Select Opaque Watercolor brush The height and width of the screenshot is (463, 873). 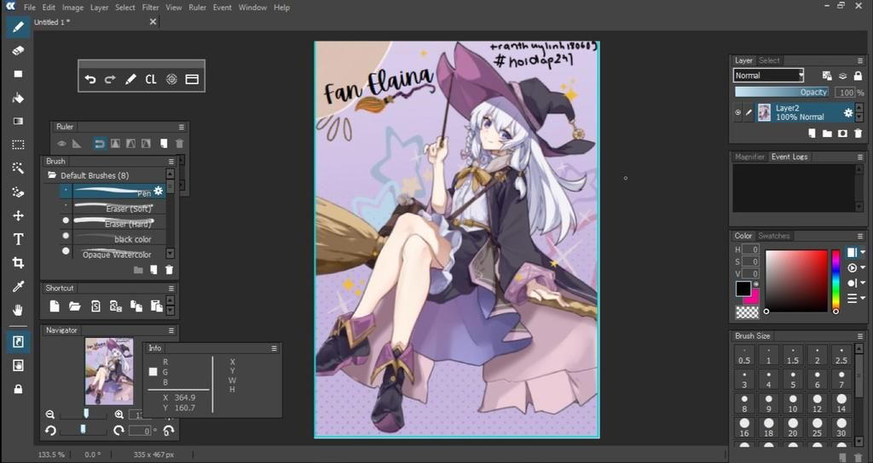point(113,254)
